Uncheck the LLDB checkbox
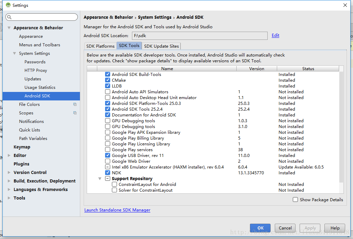This screenshot has width=353, height=239. coord(107,86)
